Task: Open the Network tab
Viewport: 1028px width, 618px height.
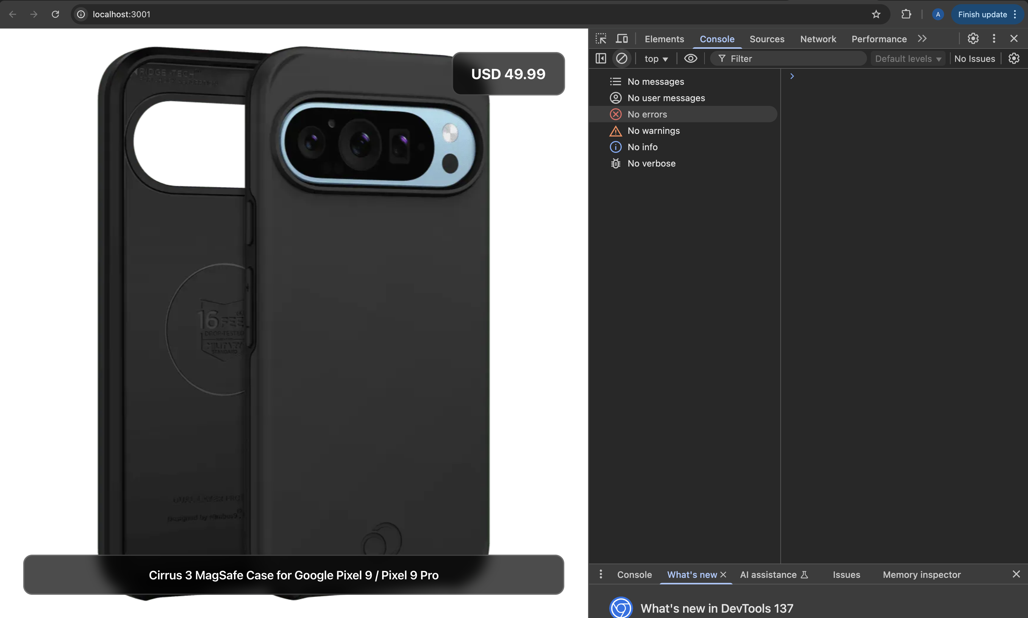Action: (x=818, y=39)
